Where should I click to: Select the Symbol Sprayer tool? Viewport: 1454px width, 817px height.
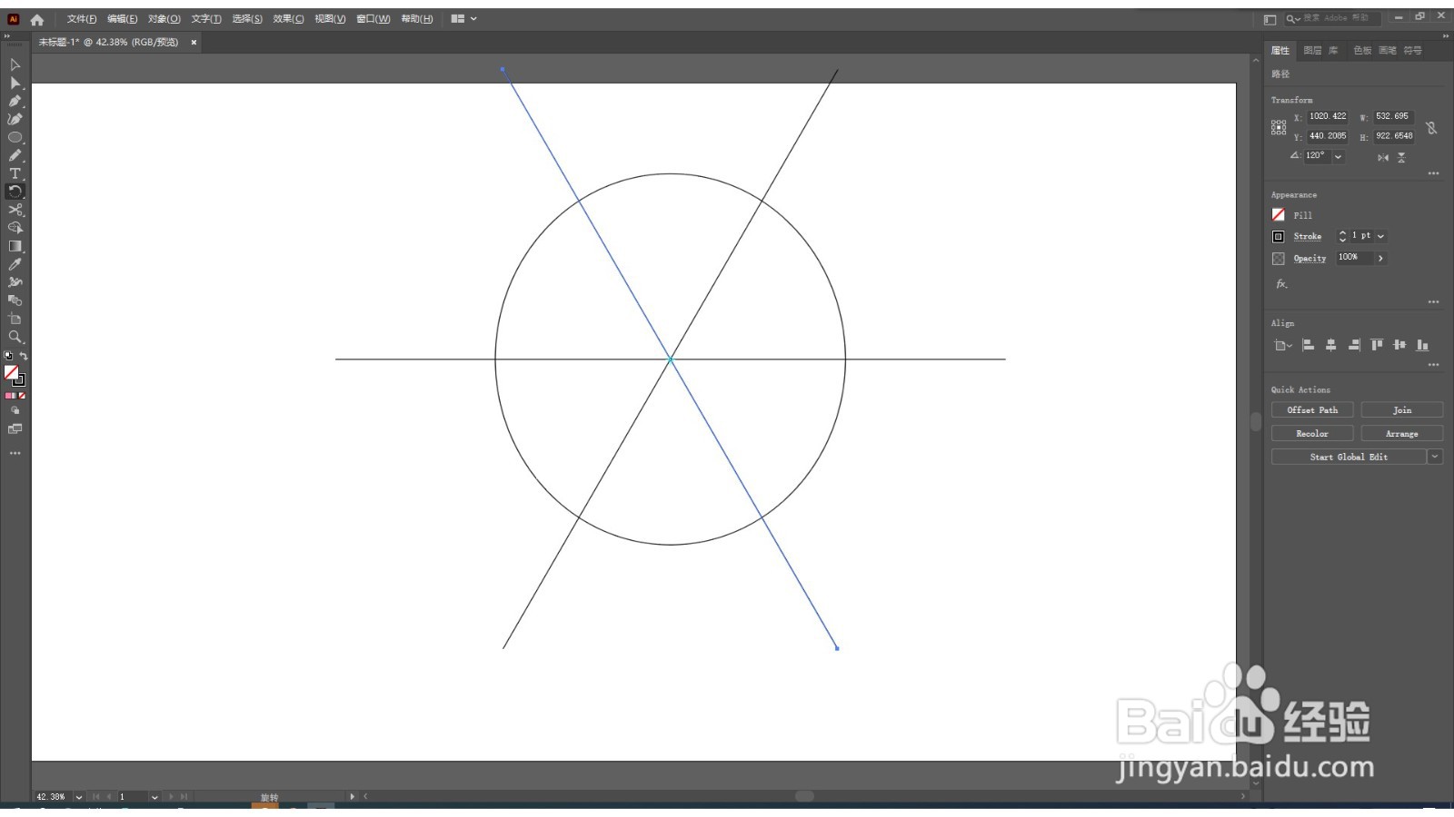(x=15, y=282)
